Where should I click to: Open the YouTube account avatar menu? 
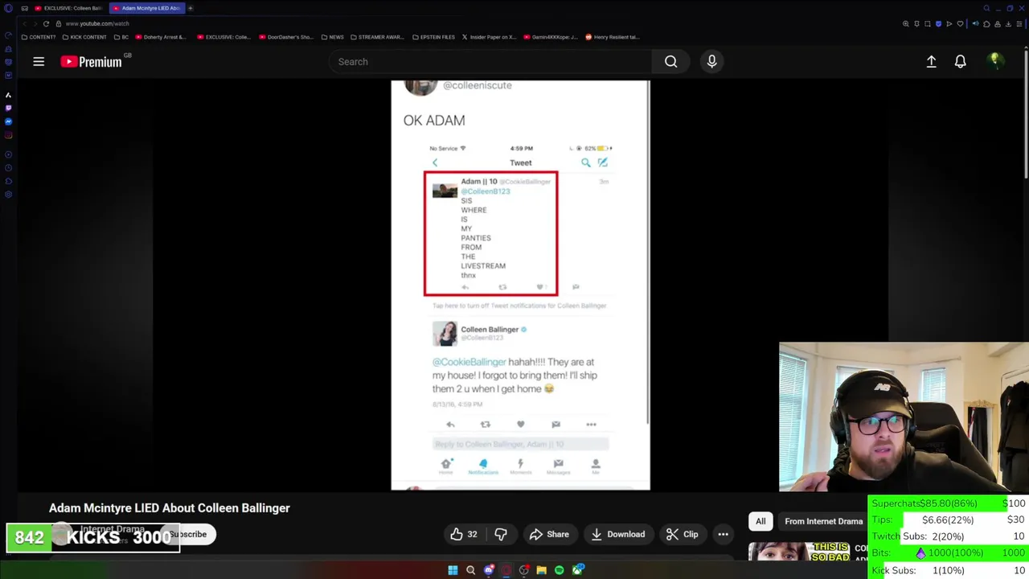coord(995,61)
